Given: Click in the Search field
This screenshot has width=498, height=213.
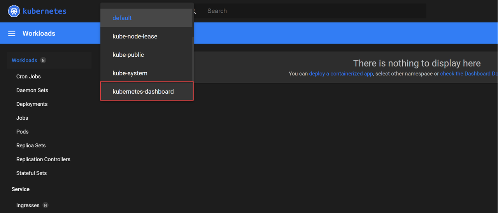Looking at the screenshot, I should pyautogui.click(x=311, y=11).
